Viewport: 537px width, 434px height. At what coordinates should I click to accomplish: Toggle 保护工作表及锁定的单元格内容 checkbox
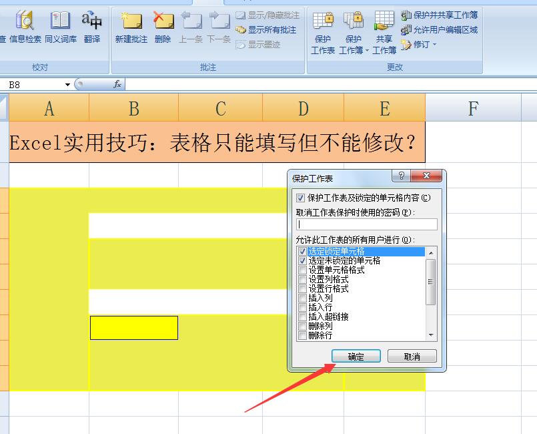300,198
